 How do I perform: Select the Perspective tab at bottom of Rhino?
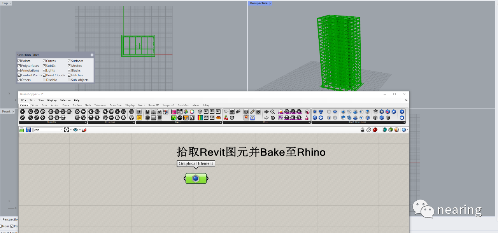[11, 219]
